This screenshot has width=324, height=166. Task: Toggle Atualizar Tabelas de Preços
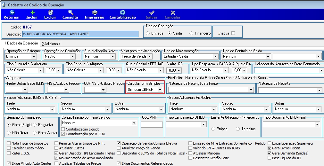tap(56, 163)
